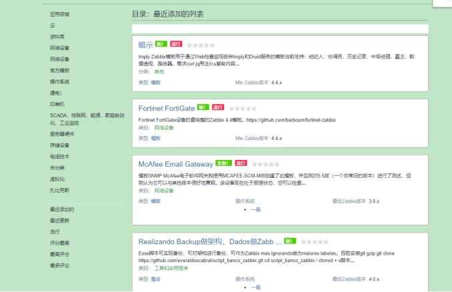
Task: Click the green 新! badge next to 暗示
Action: pyautogui.click(x=161, y=44)
